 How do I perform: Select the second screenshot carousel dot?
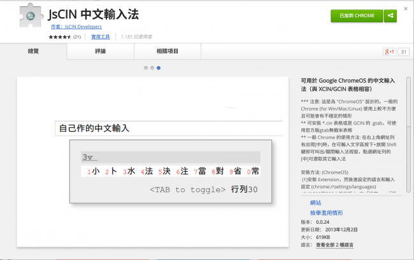coord(152,68)
